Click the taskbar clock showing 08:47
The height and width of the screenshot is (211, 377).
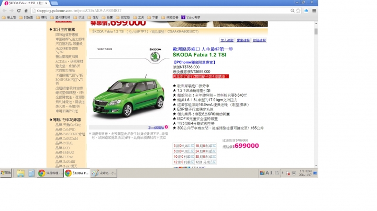click(x=305, y=173)
